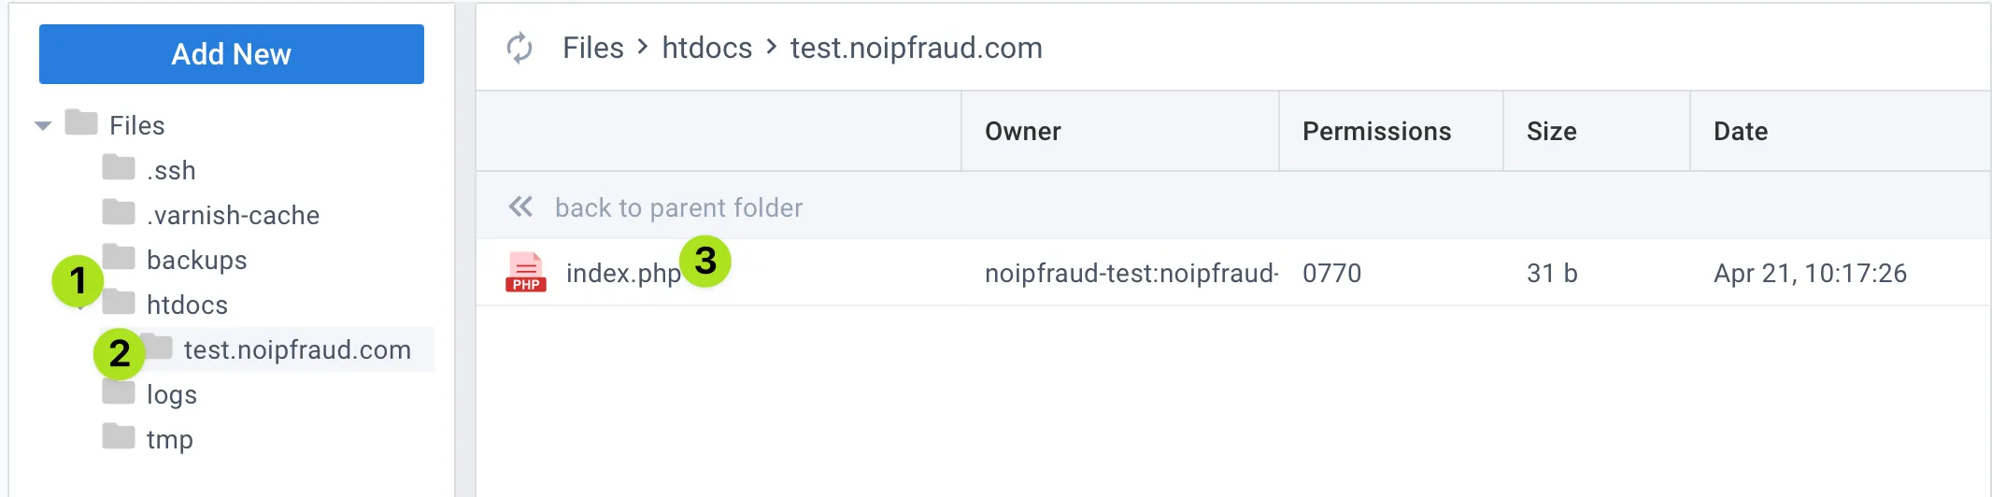Click the refresh icon beside the breadcrumb
Image resolution: width=1992 pixels, height=497 pixels.
[519, 48]
